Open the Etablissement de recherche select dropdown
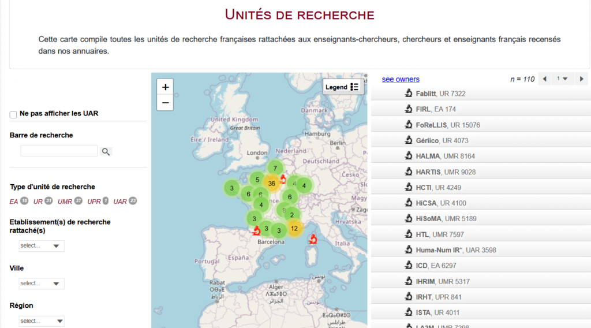 tap(42, 246)
